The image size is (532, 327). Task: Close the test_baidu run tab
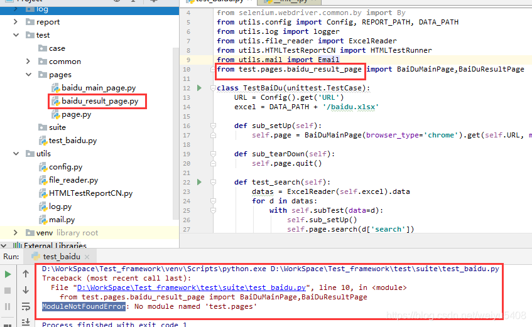point(87,257)
